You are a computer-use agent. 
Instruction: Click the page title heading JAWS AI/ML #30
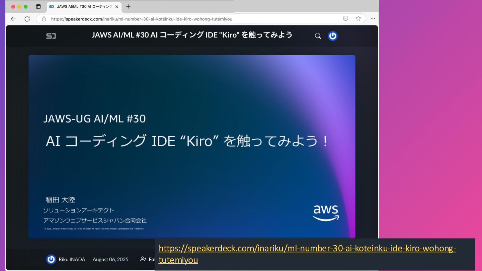point(192,35)
